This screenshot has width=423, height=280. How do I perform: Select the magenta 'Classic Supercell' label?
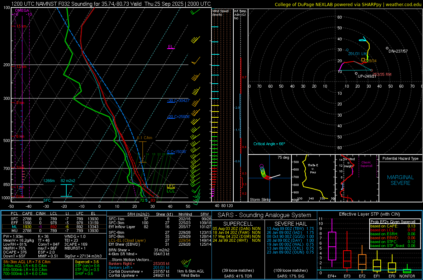[366, 164]
